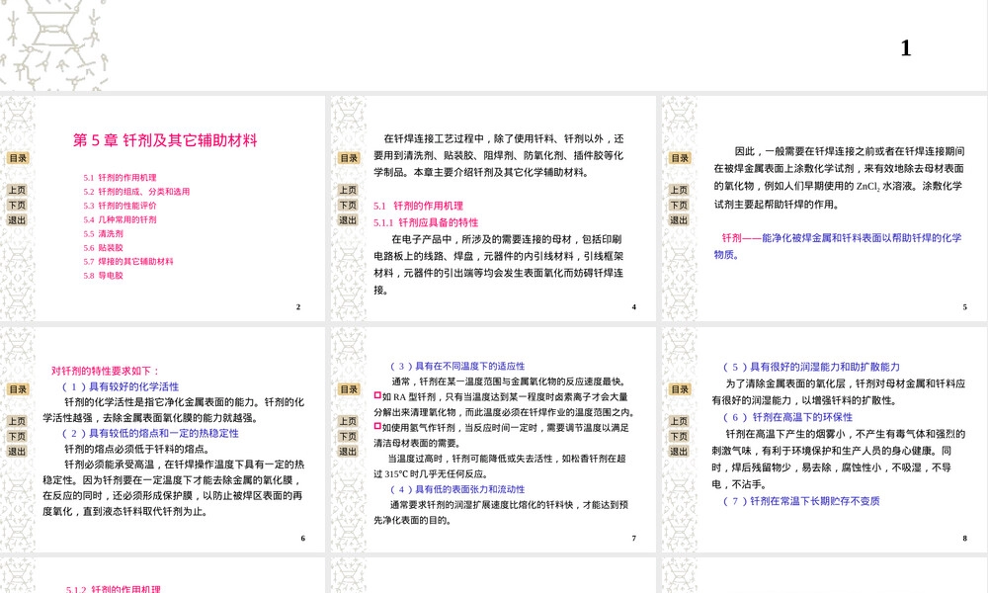Click 下页 button on slide 8
988x593 pixels.
pyautogui.click(x=679, y=436)
